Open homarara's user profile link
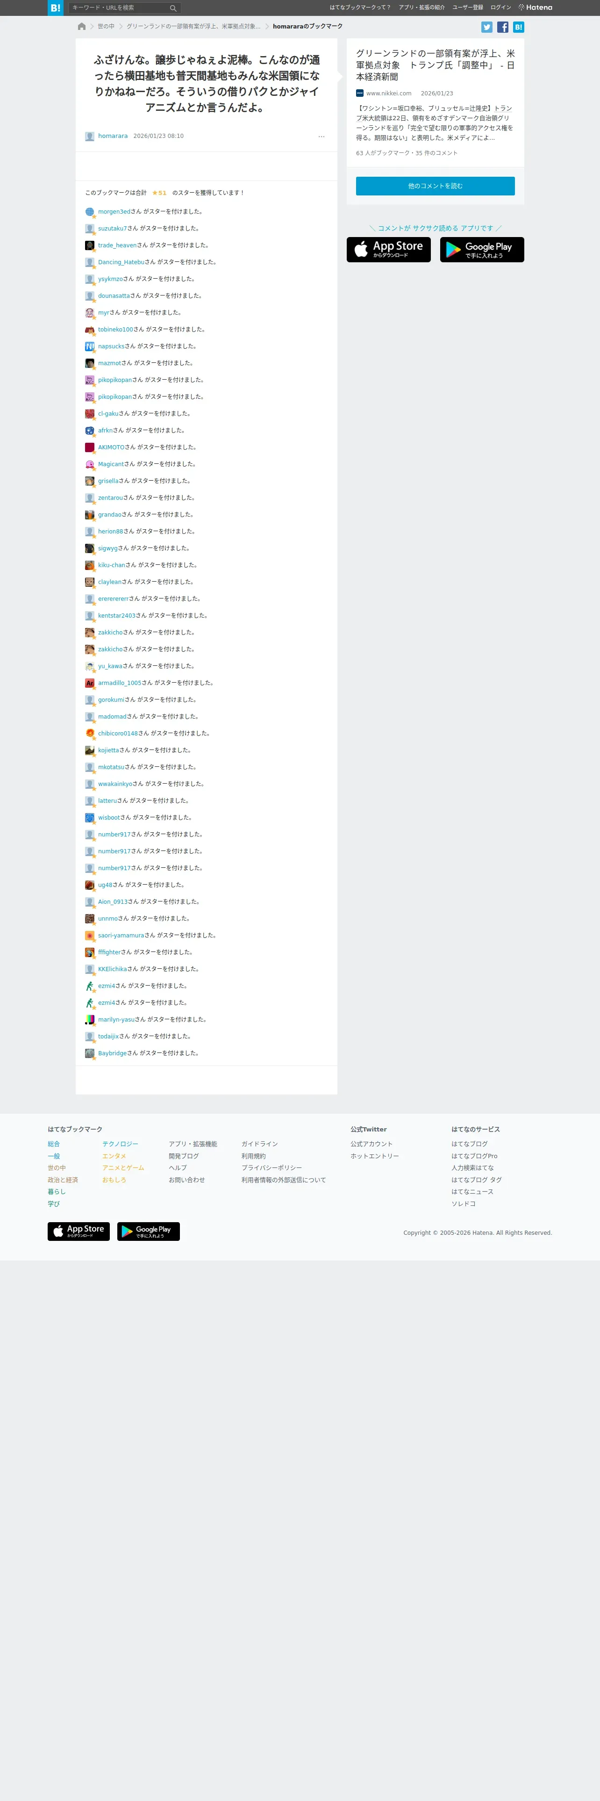Image resolution: width=600 pixels, height=1801 pixels. (x=113, y=137)
